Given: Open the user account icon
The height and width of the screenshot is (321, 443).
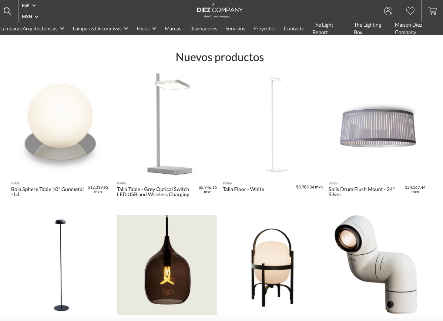Looking at the screenshot, I should (388, 11).
